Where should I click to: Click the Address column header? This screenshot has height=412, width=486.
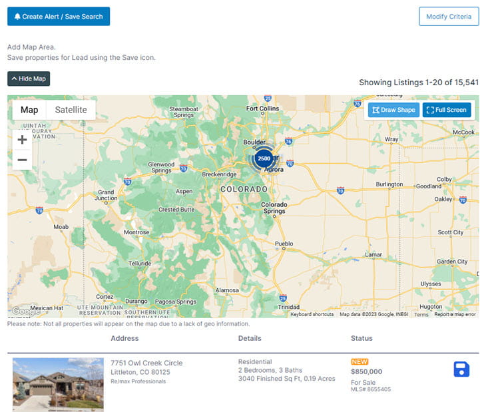(124, 338)
